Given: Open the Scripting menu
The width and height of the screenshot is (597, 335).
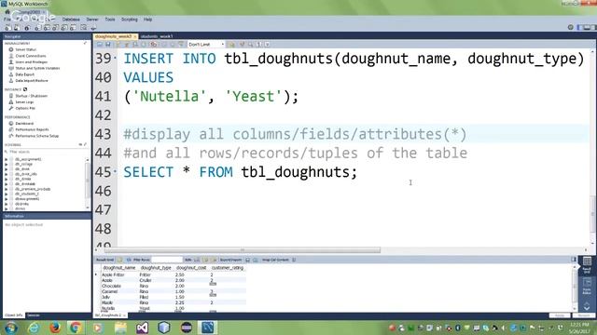Looking at the screenshot, I should click(129, 20).
